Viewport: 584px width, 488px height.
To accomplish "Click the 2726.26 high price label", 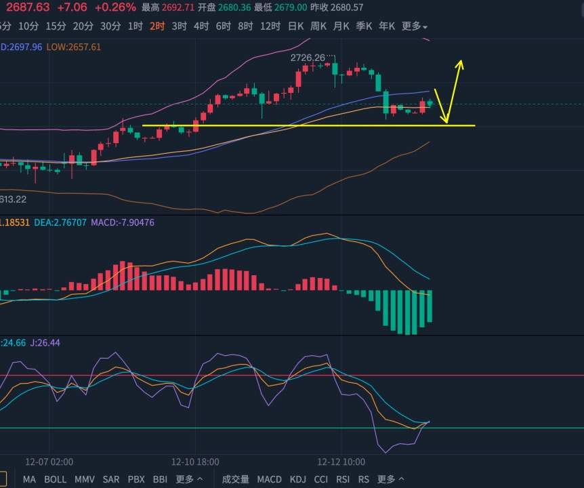I will [308, 58].
